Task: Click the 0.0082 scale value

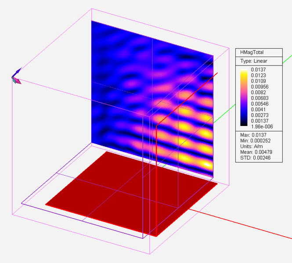Action: coord(258,92)
